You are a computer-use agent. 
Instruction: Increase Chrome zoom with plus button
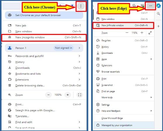68,95
